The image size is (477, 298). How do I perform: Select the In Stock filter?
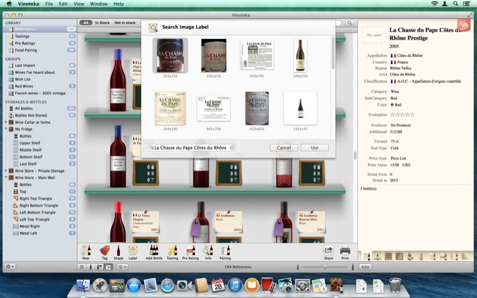pyautogui.click(x=102, y=22)
